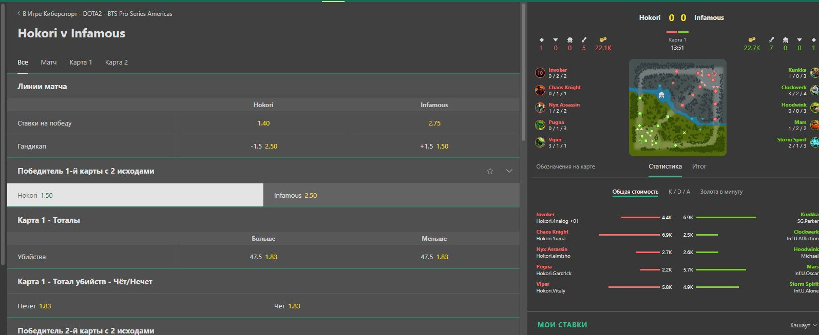Show K / D / A statistics
The image size is (819, 335).
pyautogui.click(x=679, y=192)
